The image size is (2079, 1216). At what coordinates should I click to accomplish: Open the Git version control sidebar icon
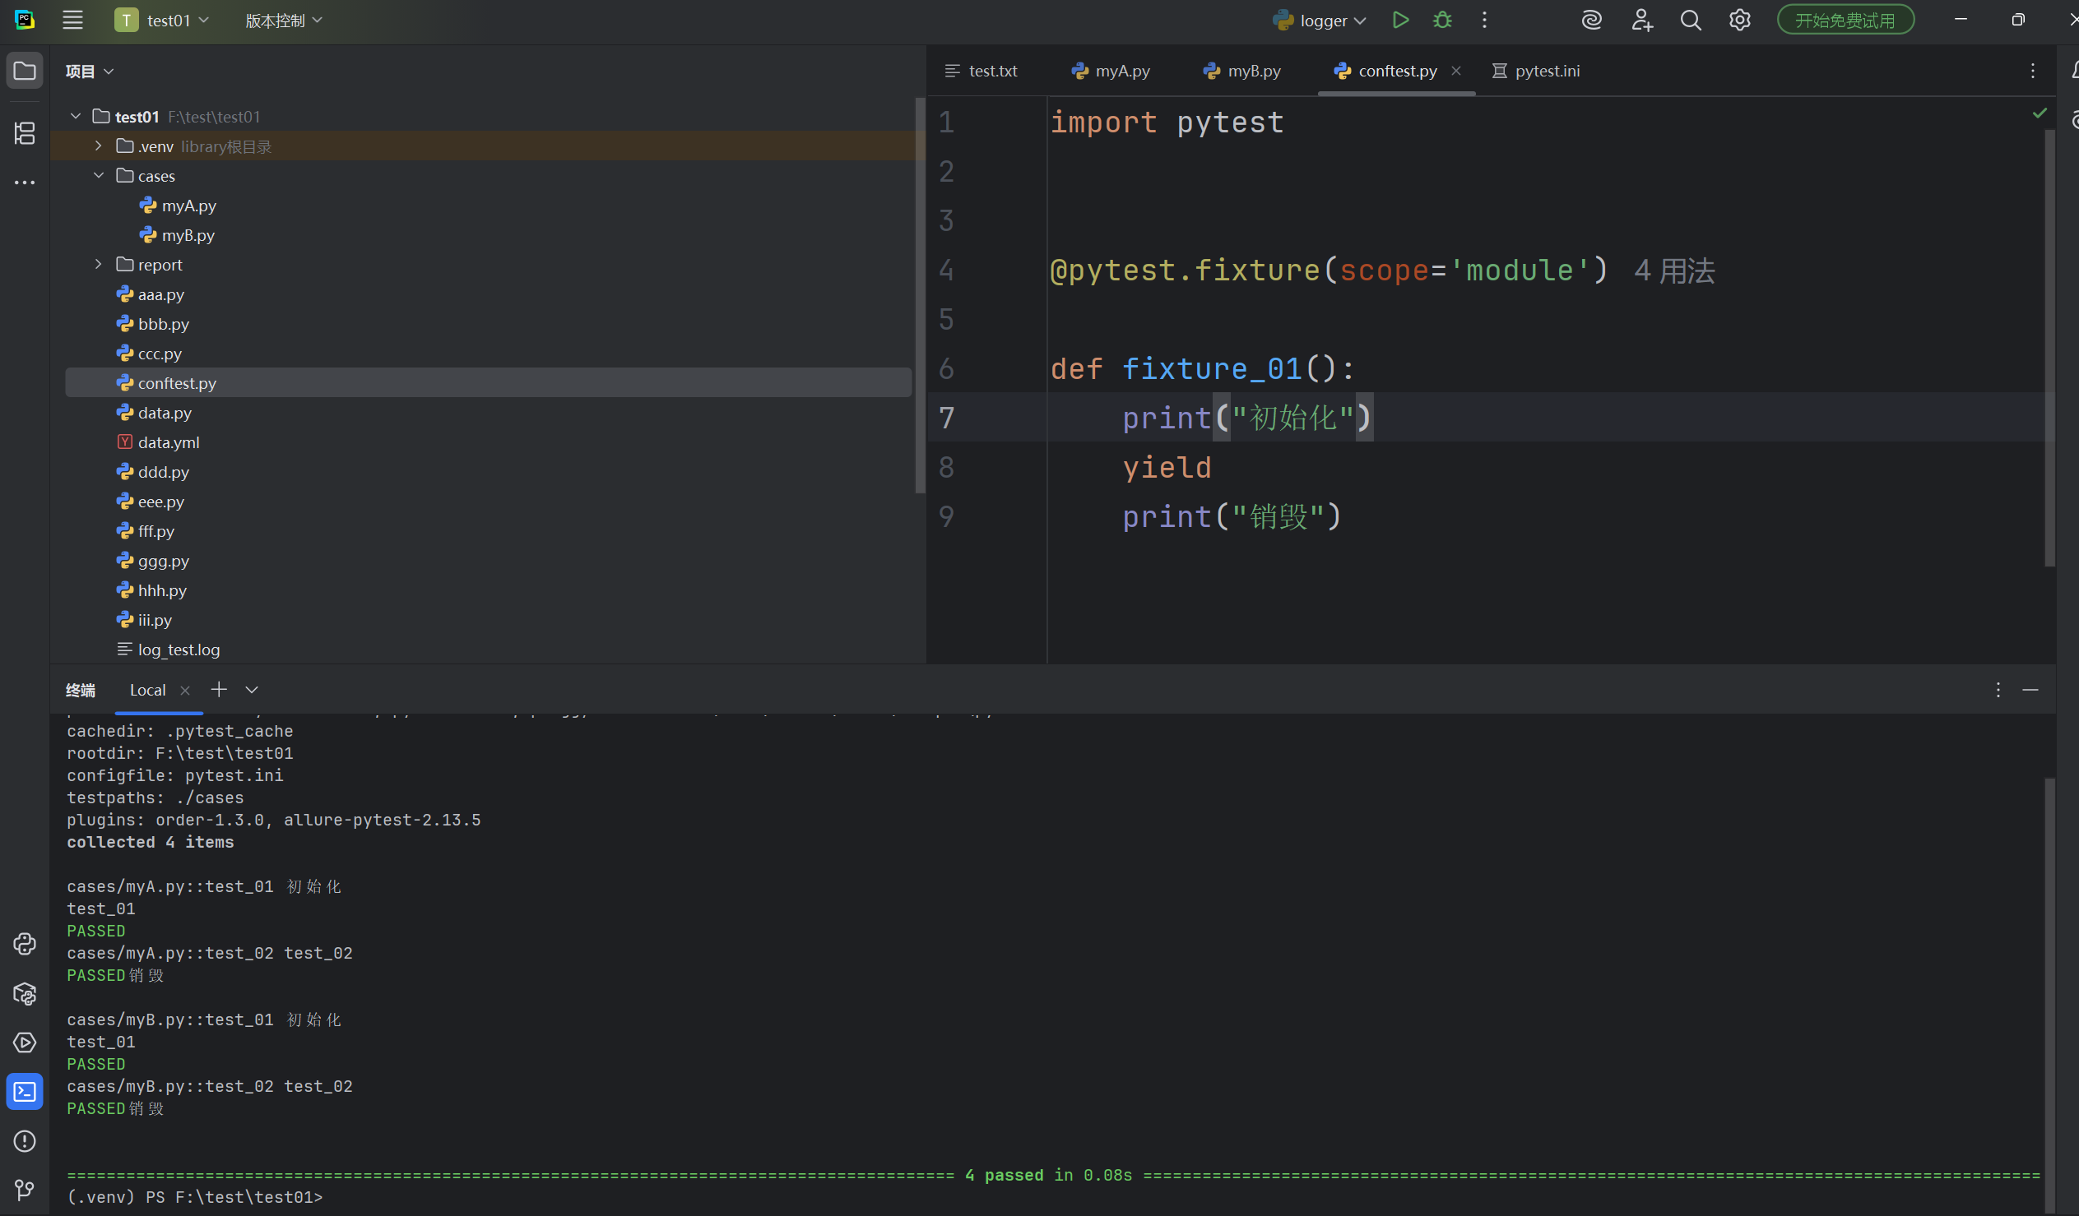click(25, 1189)
